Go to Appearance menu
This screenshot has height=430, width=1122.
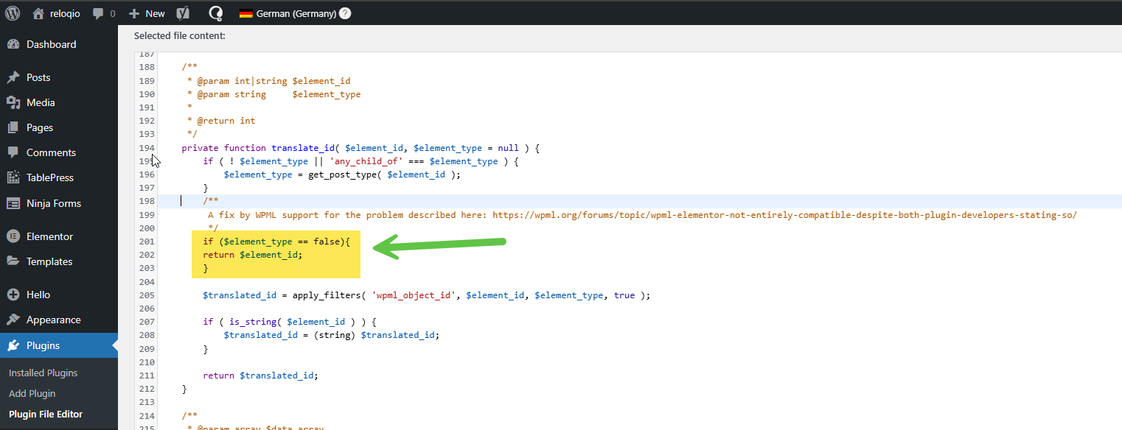(53, 320)
